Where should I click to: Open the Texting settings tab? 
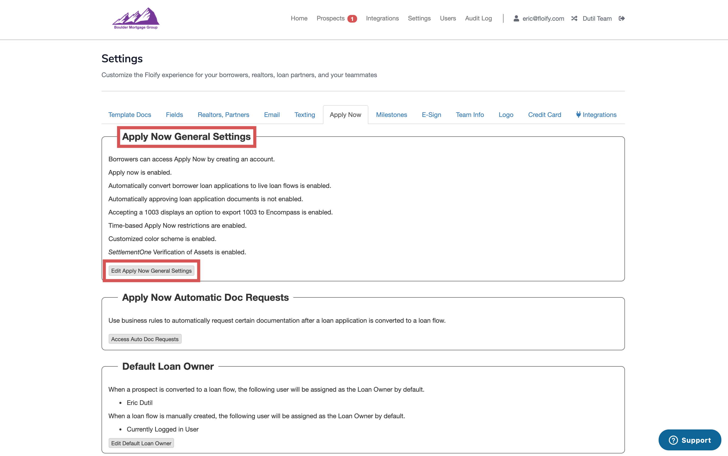[304, 115]
